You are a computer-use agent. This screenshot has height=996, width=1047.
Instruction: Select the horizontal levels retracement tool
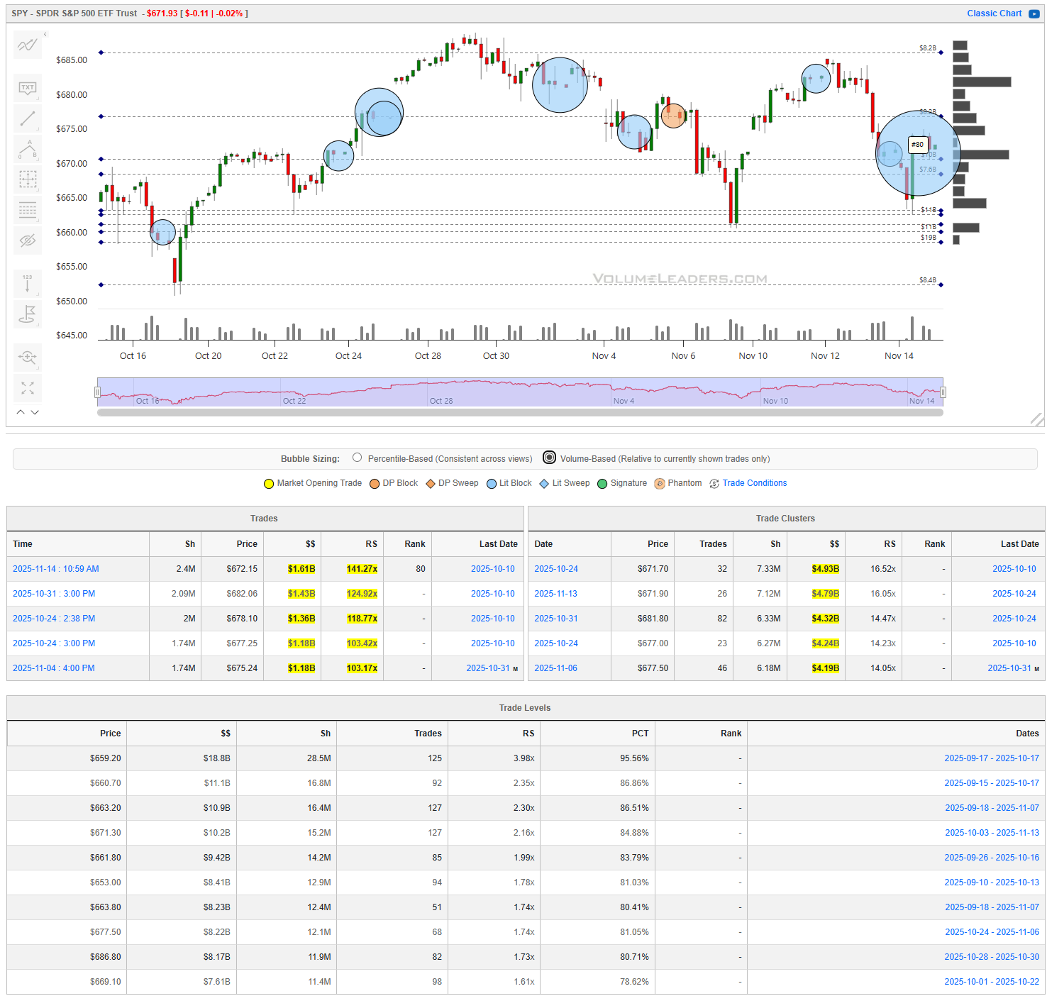pyautogui.click(x=28, y=210)
